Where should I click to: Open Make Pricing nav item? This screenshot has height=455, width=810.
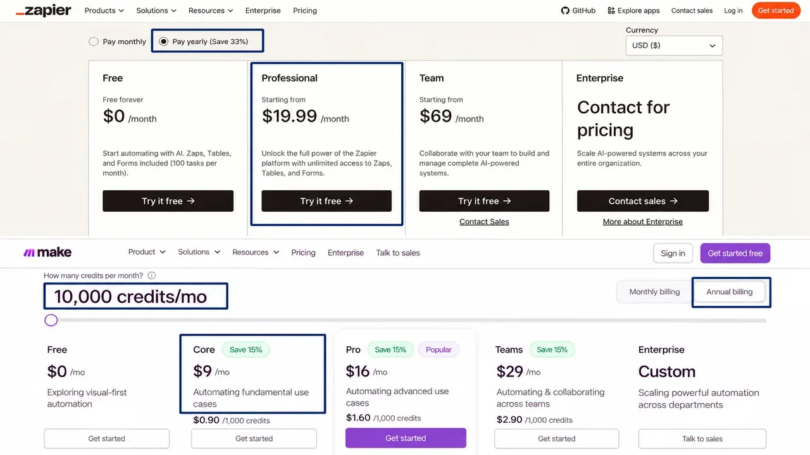pos(303,253)
